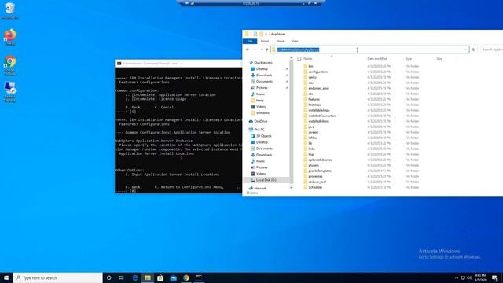This screenshot has height=283, width=503.
Task: Select Downloads under Quick access
Action: point(264,75)
